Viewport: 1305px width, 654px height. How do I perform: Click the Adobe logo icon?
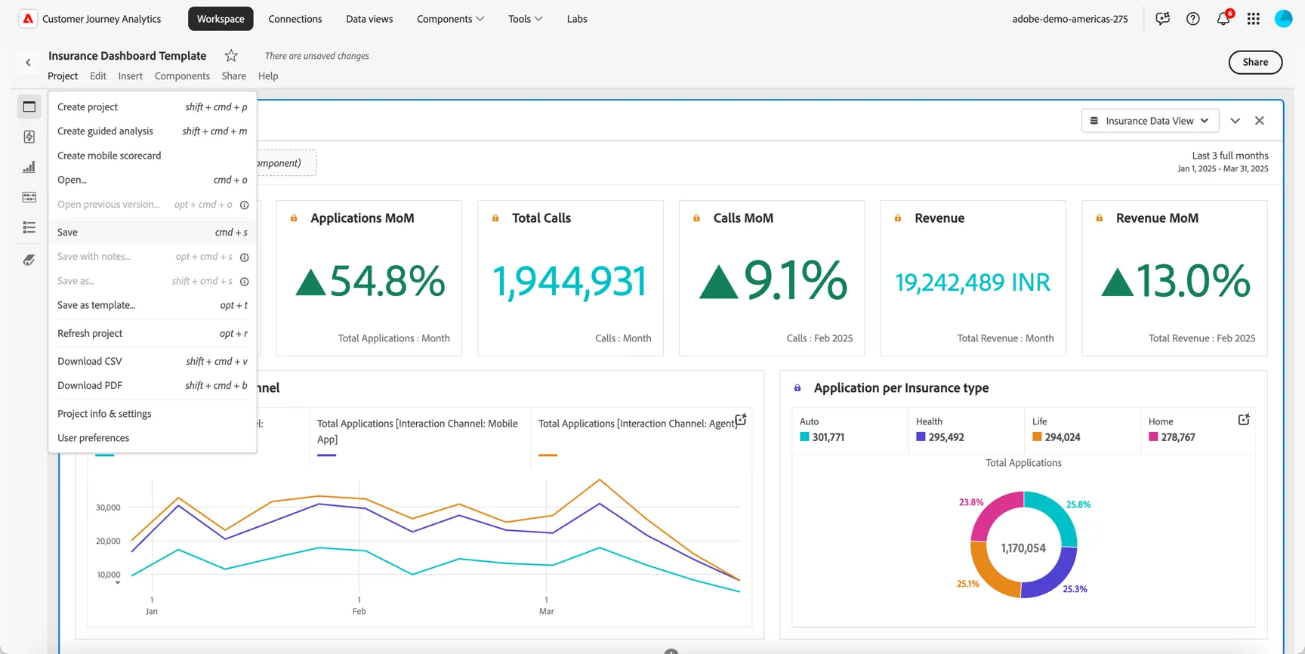pyautogui.click(x=28, y=19)
